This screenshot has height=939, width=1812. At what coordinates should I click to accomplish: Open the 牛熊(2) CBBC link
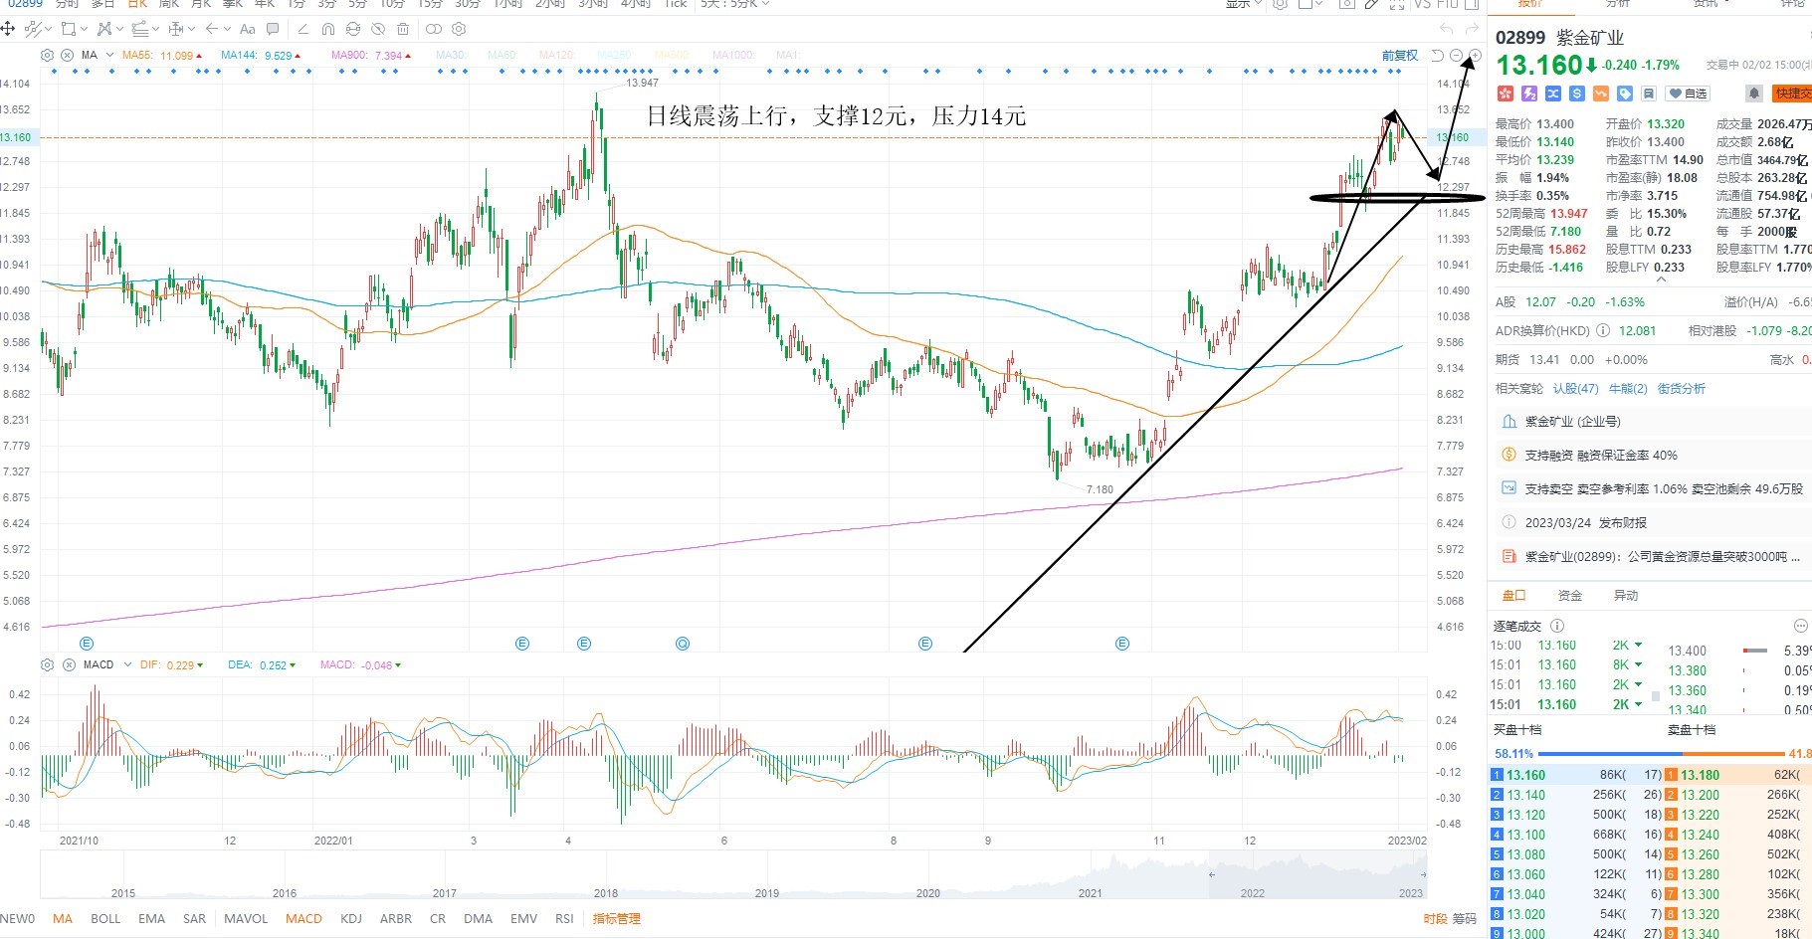point(1629,389)
